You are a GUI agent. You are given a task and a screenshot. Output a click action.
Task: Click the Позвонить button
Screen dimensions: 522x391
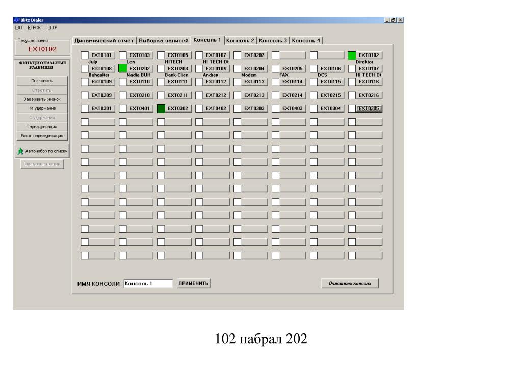[42, 81]
